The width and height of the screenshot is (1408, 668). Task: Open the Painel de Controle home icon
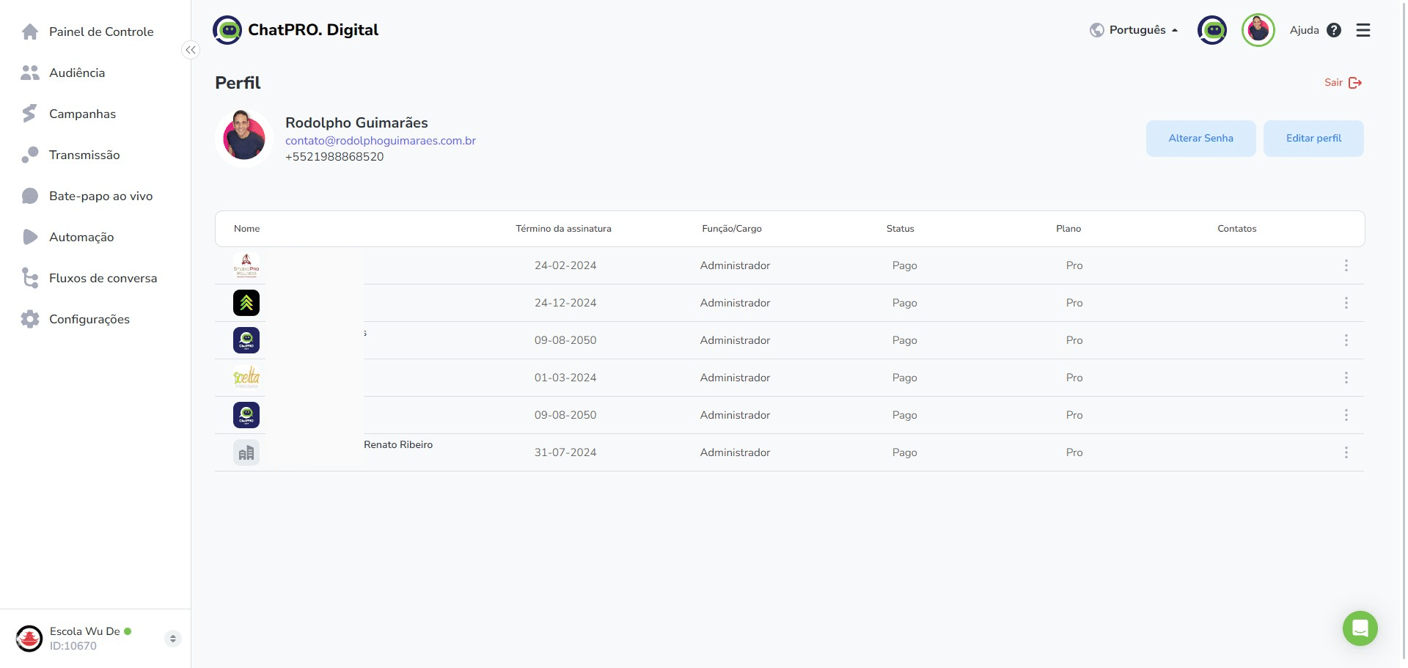[x=30, y=32]
